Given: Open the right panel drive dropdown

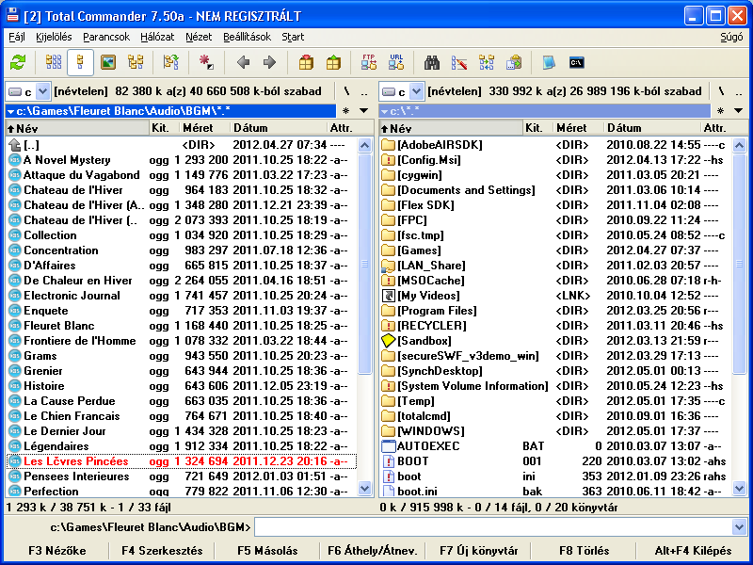Looking at the screenshot, I should tap(416, 91).
